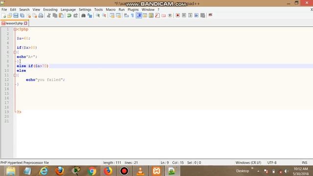This screenshot has width=313, height=176.
Task: Click the line 9 else if code
Action: click(x=33, y=66)
